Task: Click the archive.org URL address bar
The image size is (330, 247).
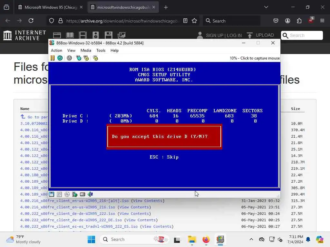Action: pyautogui.click(x=123, y=21)
